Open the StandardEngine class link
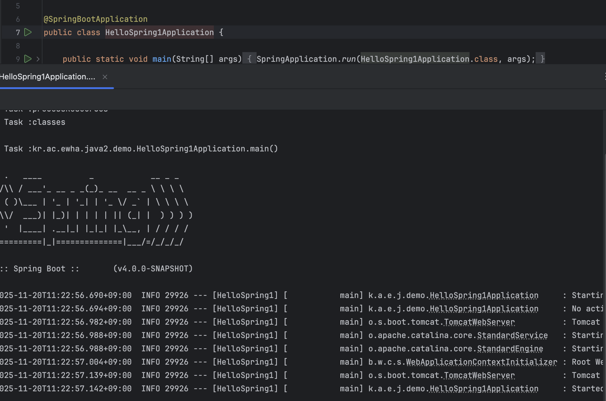606x401 pixels. 510,349
